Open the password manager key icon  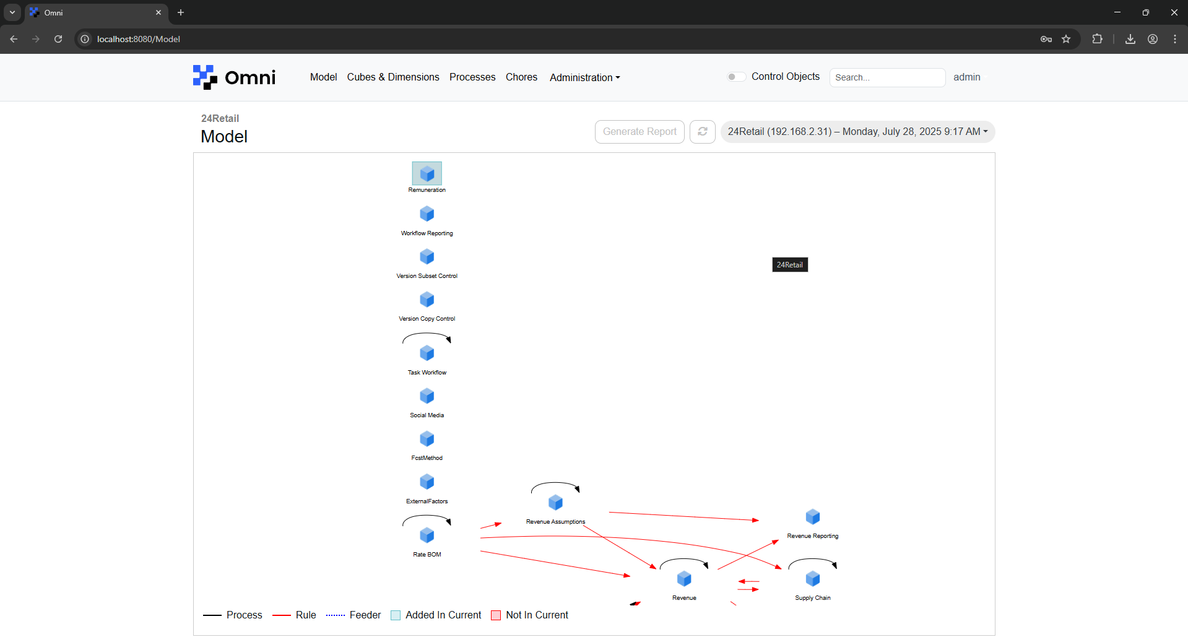(x=1046, y=39)
